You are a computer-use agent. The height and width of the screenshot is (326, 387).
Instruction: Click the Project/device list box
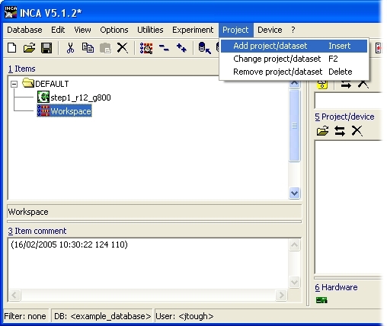tap(348, 207)
